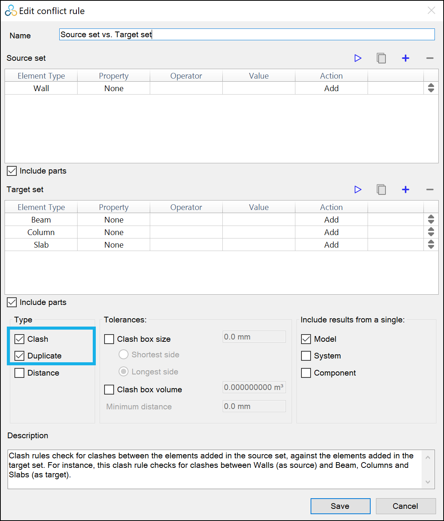The width and height of the screenshot is (444, 521).
Task: Open Action cell of Beam row
Action: (x=331, y=219)
